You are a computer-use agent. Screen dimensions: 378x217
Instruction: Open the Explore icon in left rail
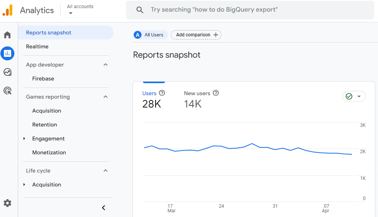(x=7, y=72)
